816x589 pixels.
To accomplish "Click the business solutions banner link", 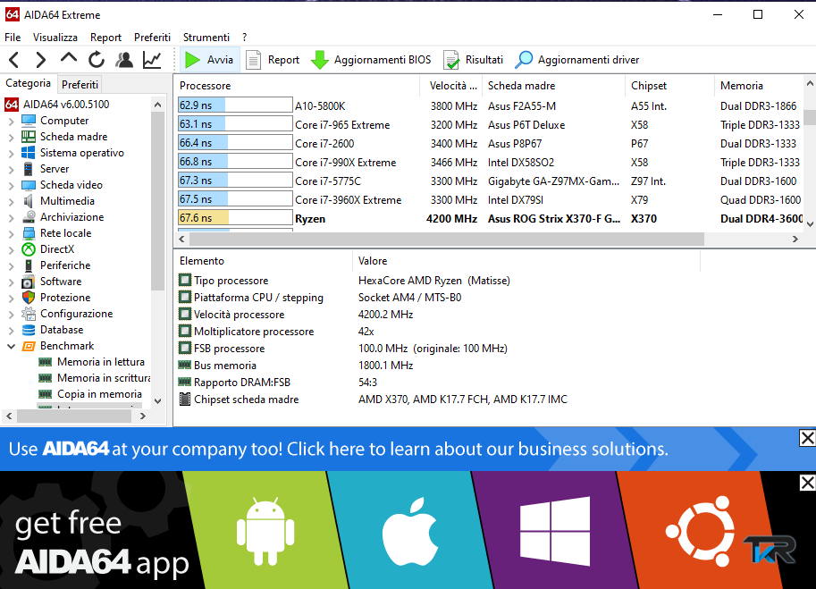I will click(338, 449).
